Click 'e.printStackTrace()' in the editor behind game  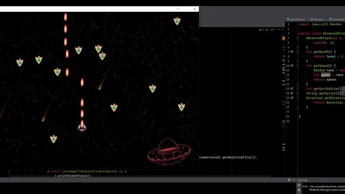point(72,176)
